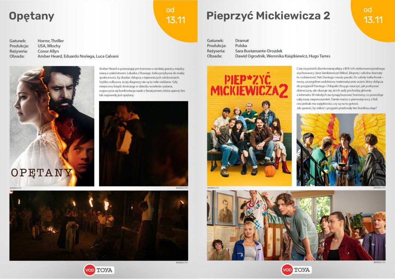Open the classroom scene still at bottom right
The width and height of the screenshot is (395, 279).
point(296,225)
